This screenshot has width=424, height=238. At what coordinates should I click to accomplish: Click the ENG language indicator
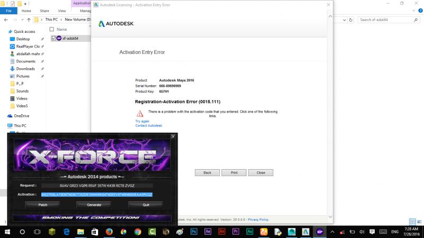[395, 232]
